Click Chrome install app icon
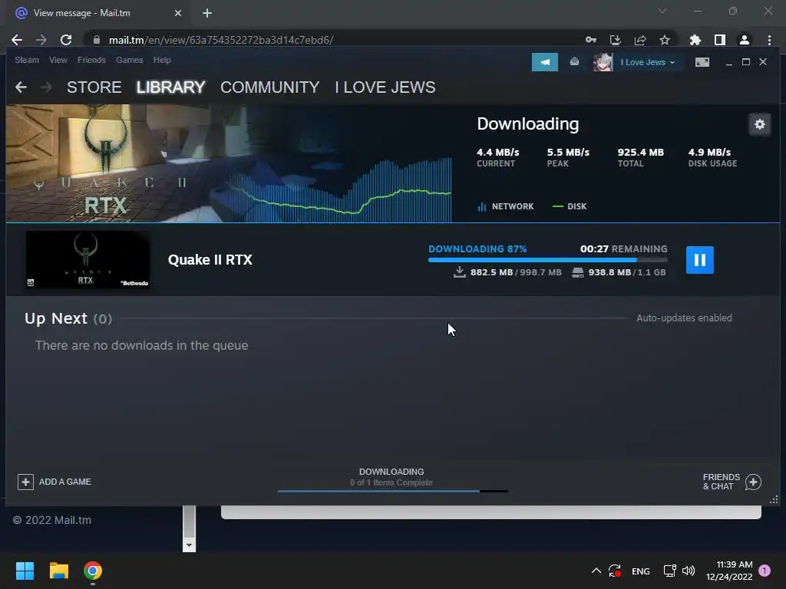Screen dimensions: 786x589 (616, 40)
